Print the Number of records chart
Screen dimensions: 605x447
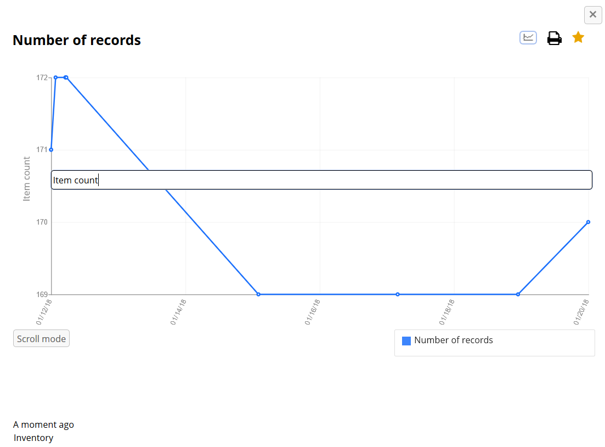pyautogui.click(x=554, y=38)
